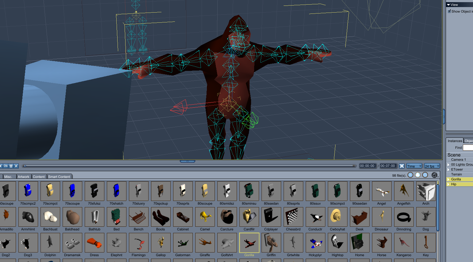This screenshot has width=473, height=262.
Task: Select the 70scmpc2 blue car icon
Action: pos(28,191)
